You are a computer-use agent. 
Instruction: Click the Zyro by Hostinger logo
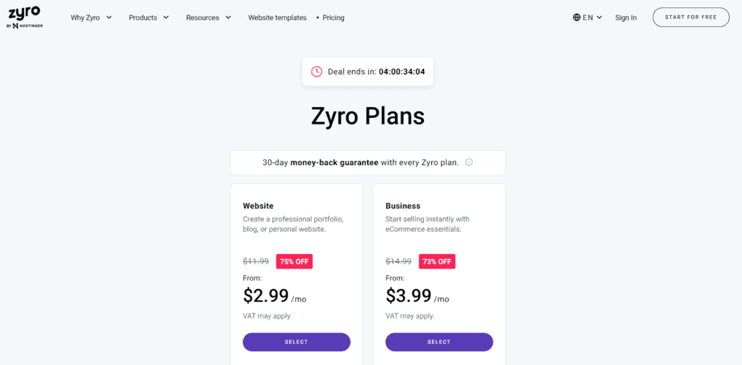tap(25, 17)
